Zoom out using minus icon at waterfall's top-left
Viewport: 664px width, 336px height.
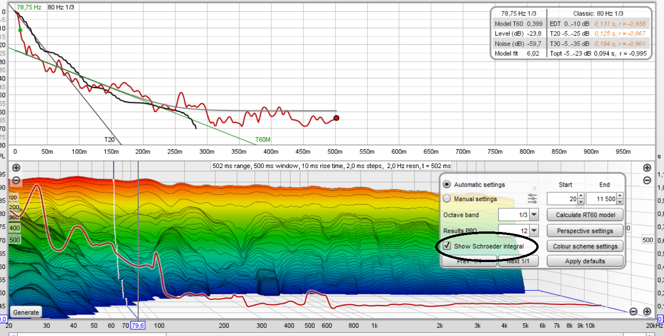pos(16,180)
